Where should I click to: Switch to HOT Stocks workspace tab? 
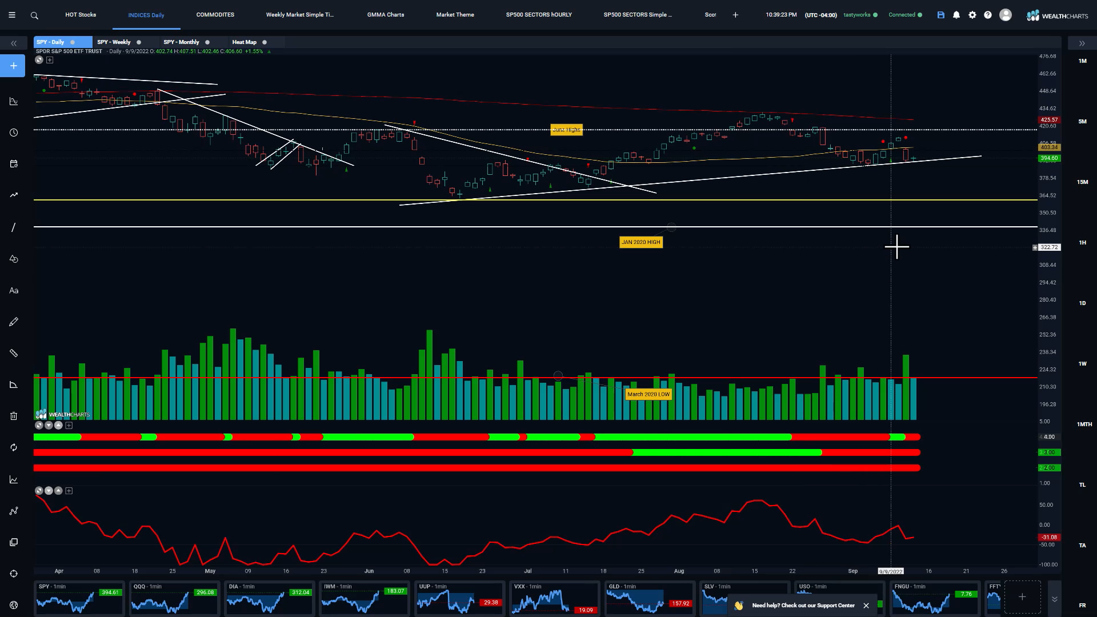81,15
